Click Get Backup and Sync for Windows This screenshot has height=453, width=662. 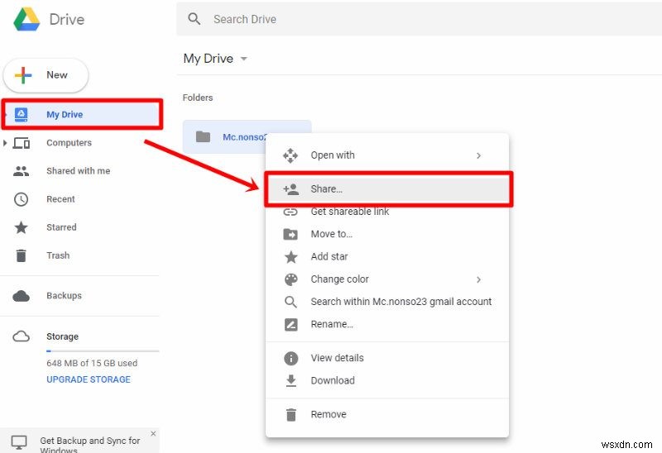coord(90,445)
